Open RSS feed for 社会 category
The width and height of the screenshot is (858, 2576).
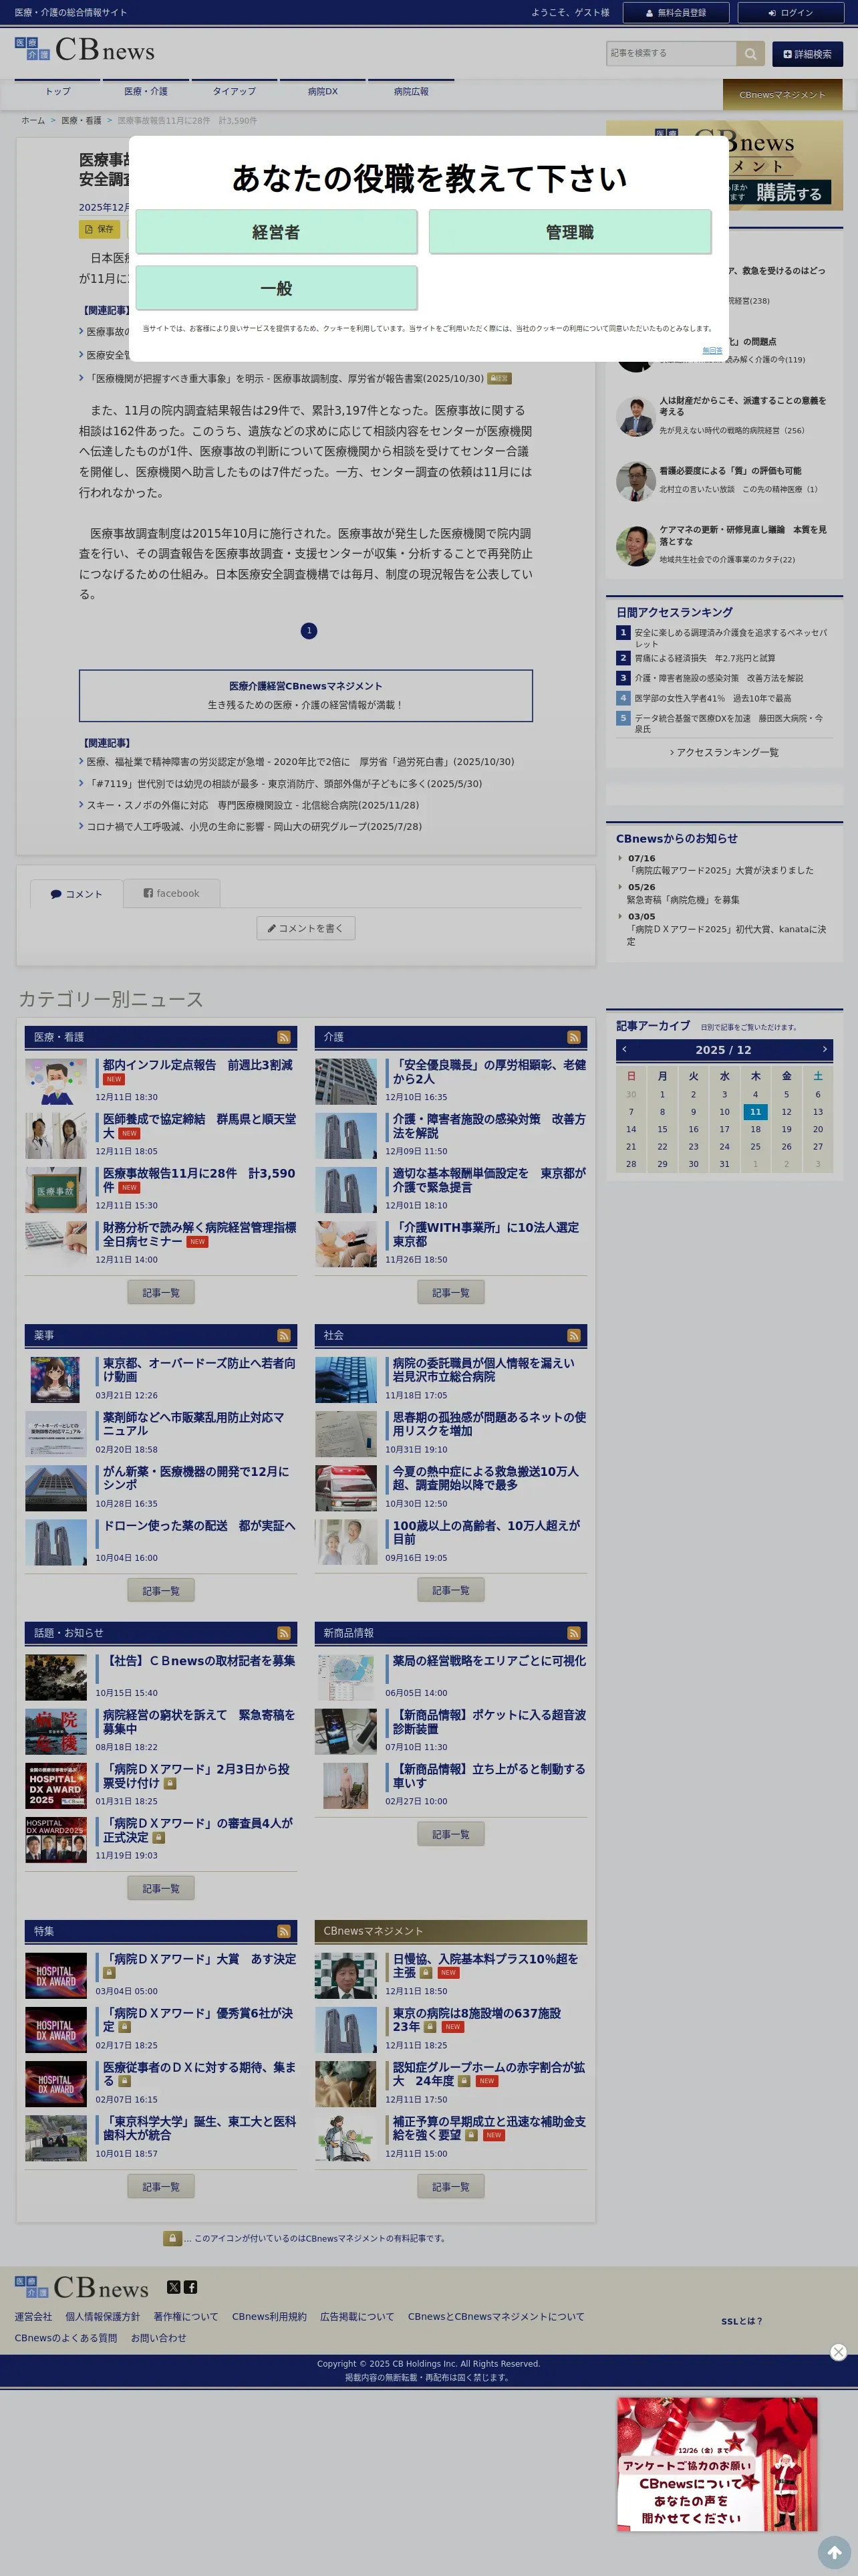(573, 1335)
